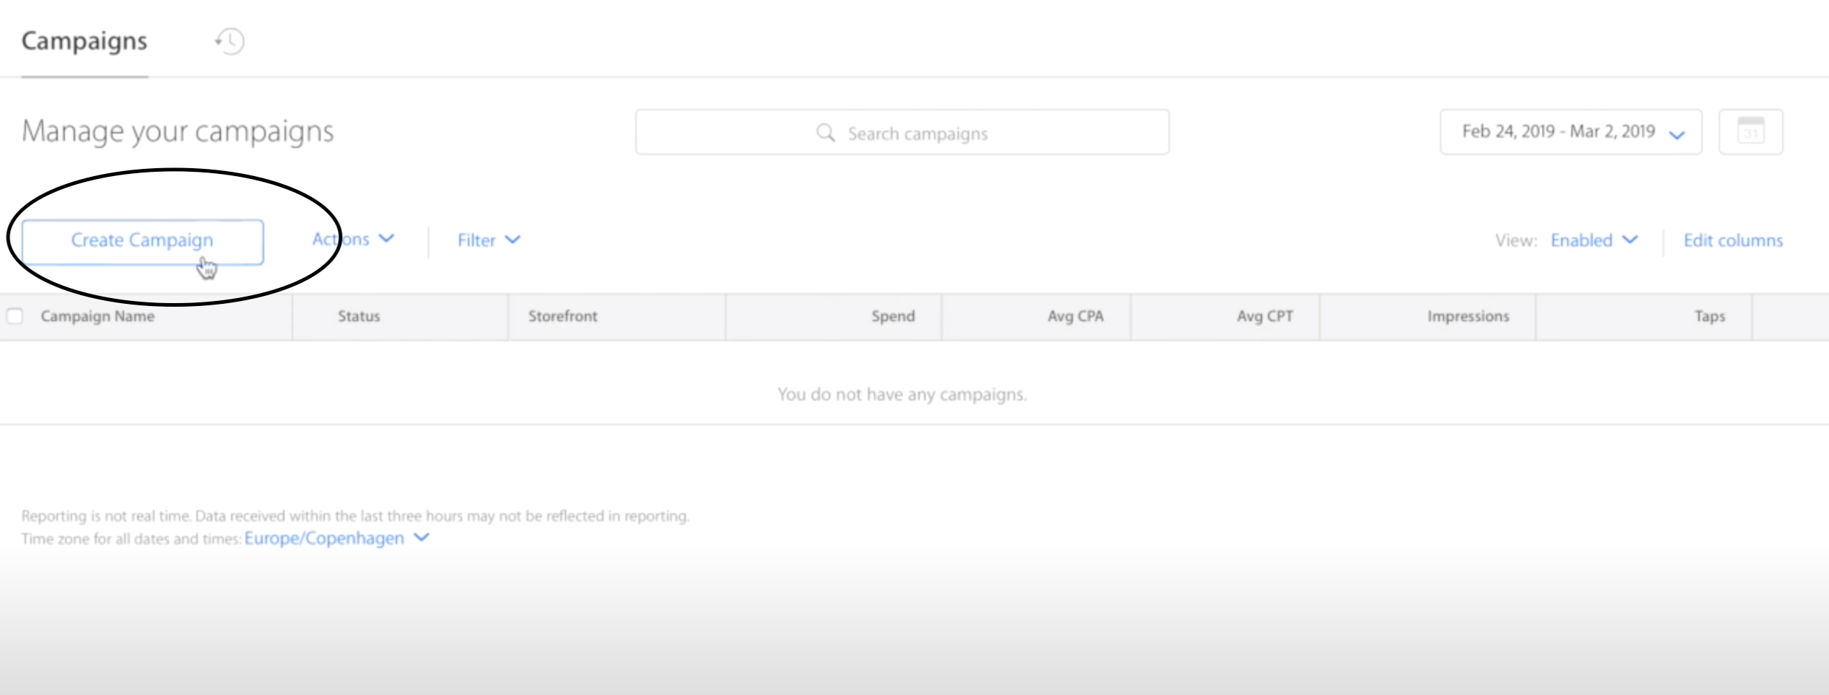Sort by the Spend column
Screen dimensions: 1829x695
tap(892, 315)
